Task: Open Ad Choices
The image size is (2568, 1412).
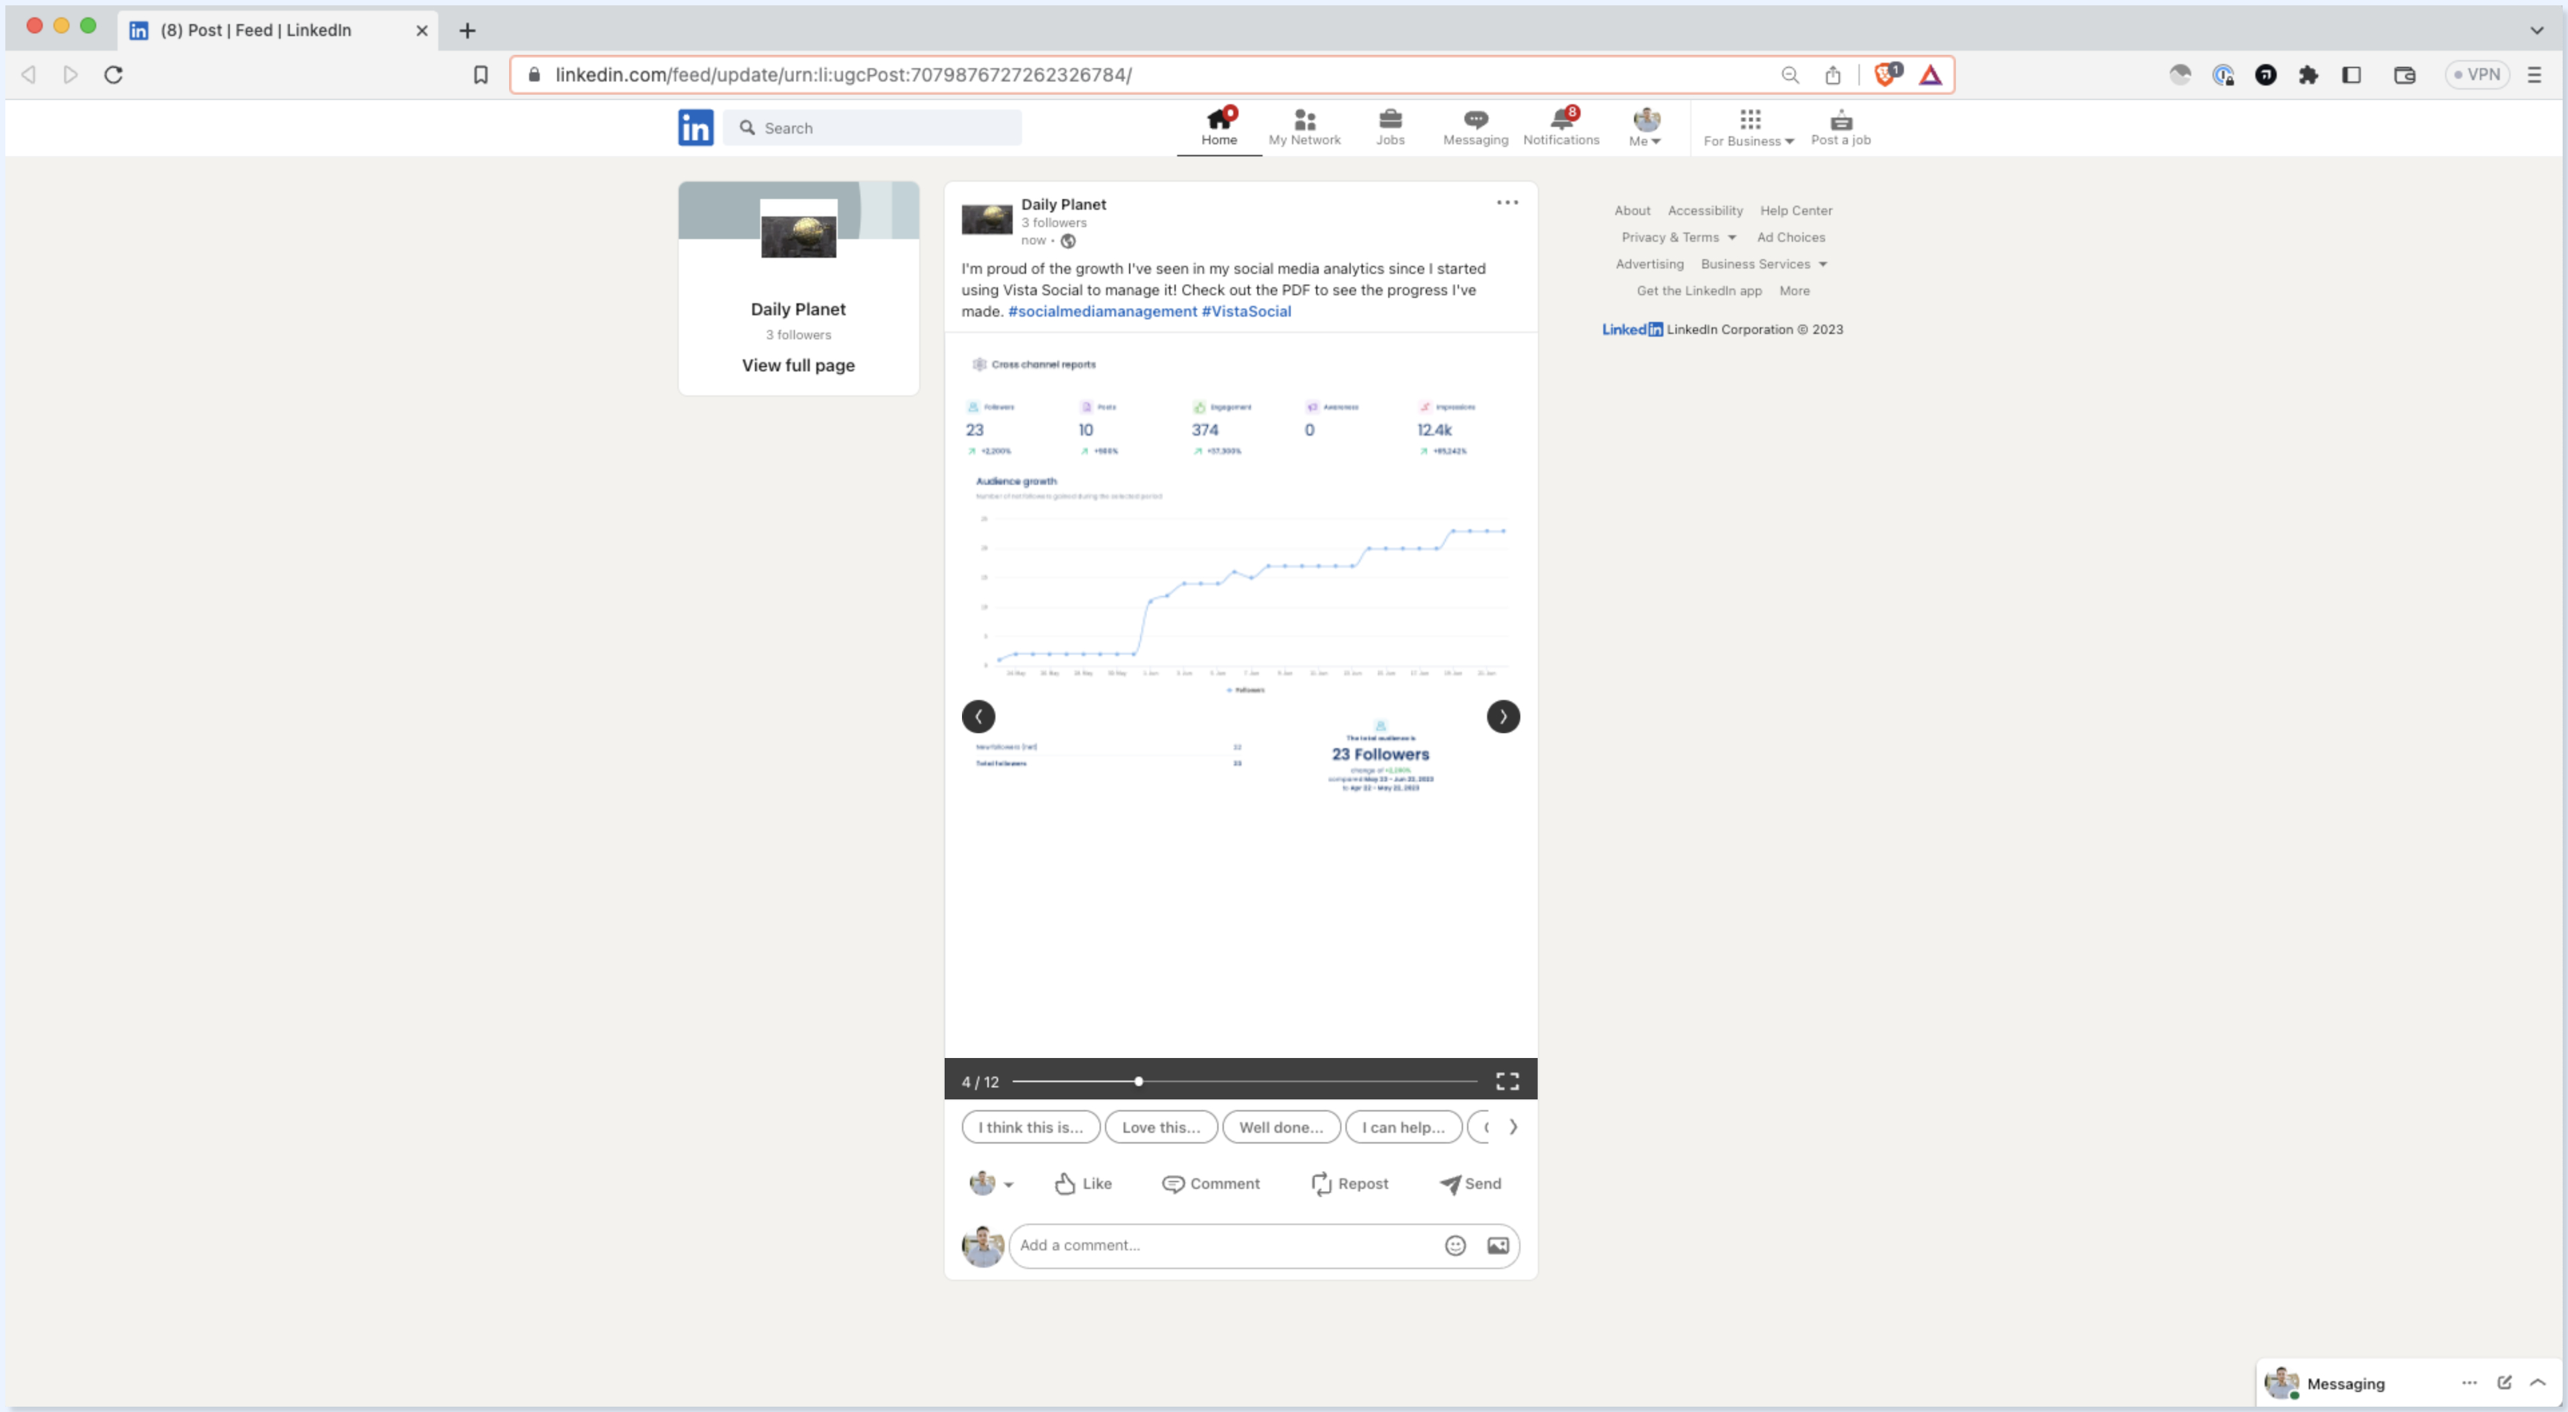Action: pos(1790,237)
